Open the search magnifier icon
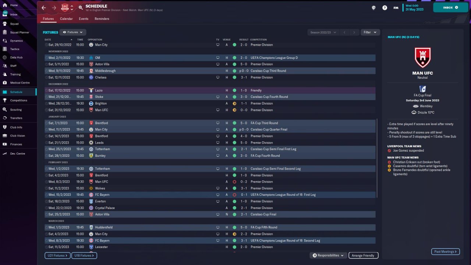The width and height of the screenshot is (471, 265). point(81,8)
